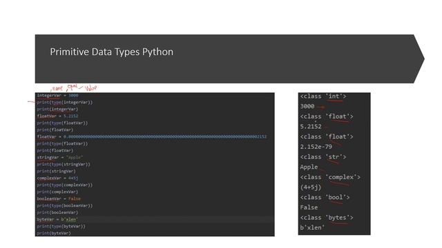442x248 pixels.
Task: Click the output line "<class 'int'>"
Action: (323, 96)
